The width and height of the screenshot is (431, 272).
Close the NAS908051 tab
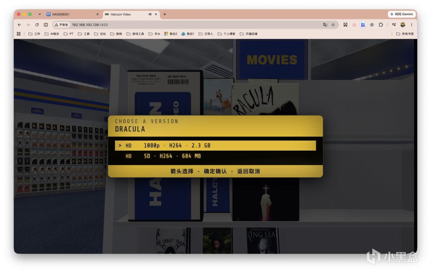pos(97,14)
